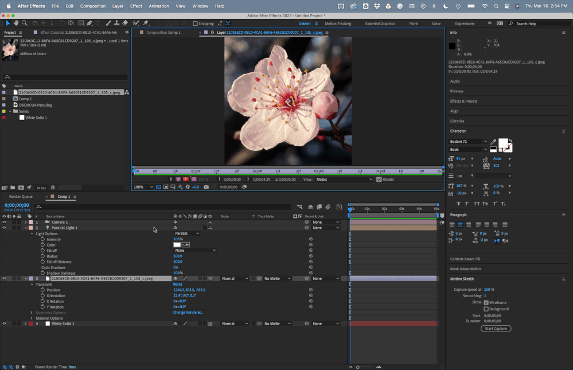
Task: Click the Start Capture button
Action: (x=496, y=329)
